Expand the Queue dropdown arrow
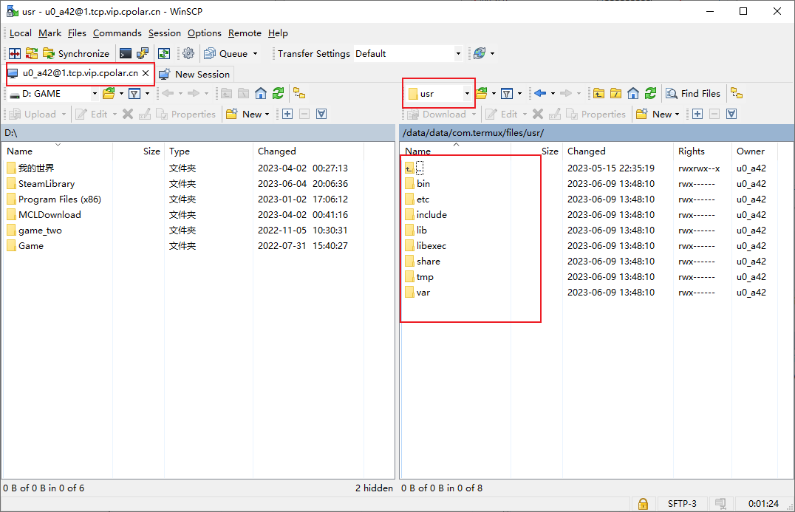Image resolution: width=795 pixels, height=512 pixels. click(x=255, y=53)
